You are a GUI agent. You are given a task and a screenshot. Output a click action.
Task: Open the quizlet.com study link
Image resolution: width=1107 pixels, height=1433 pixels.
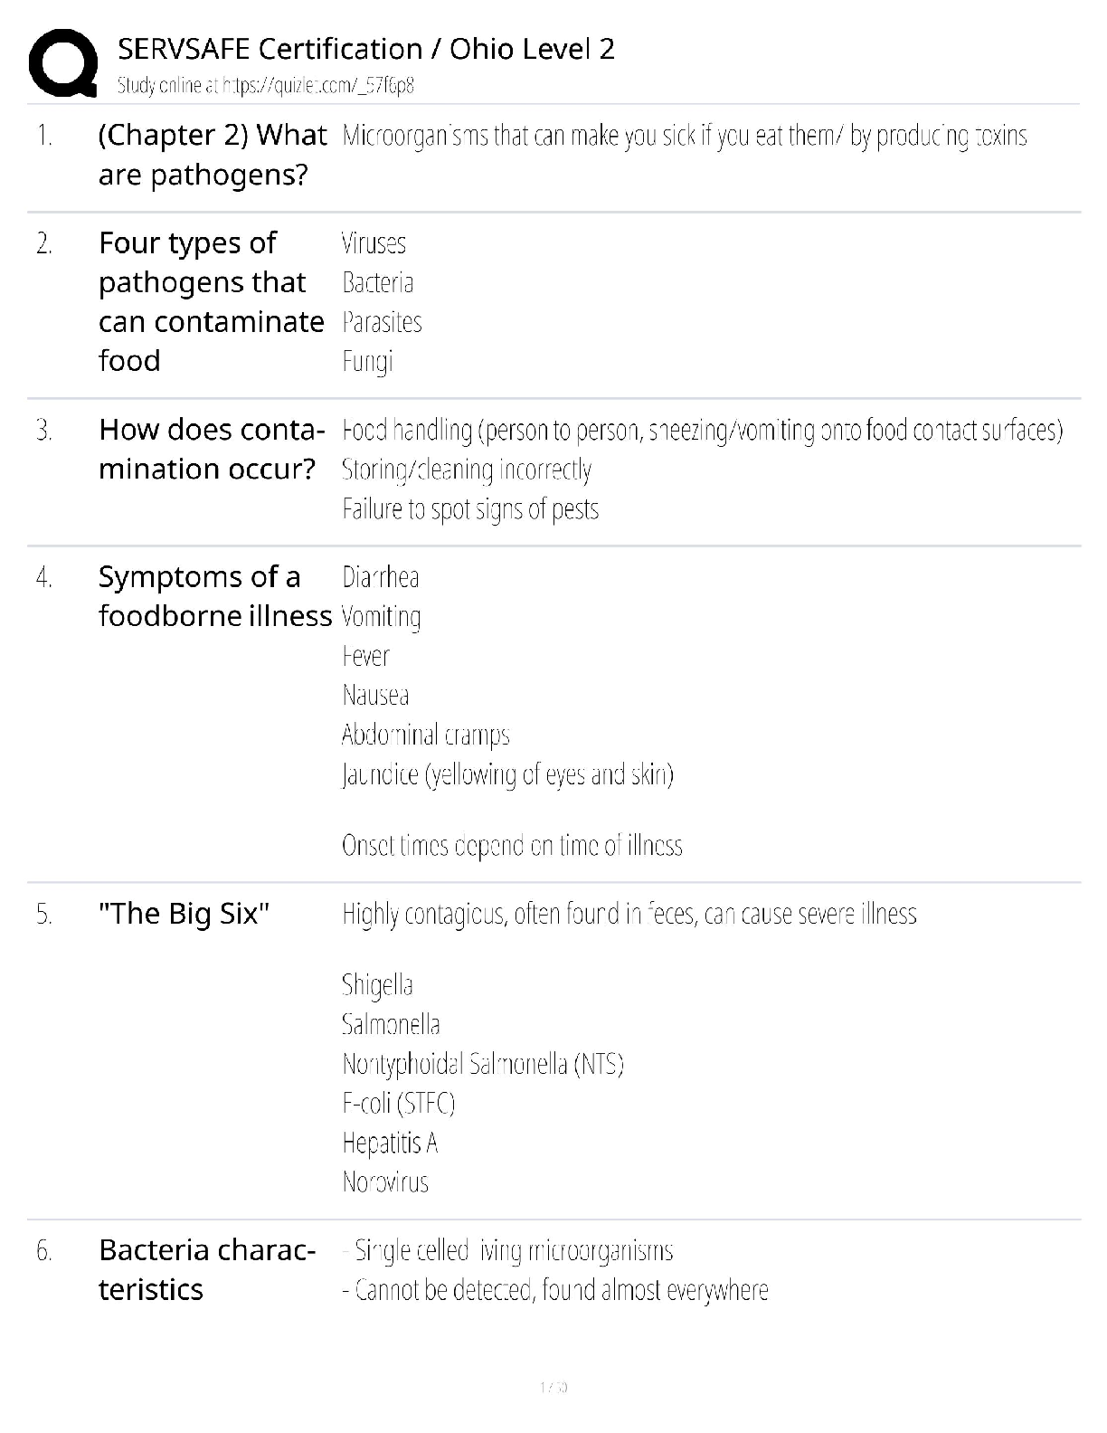266,86
